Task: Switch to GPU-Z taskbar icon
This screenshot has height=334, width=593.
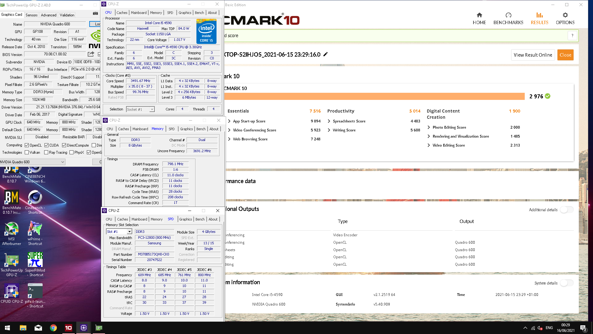Action: (x=99, y=328)
